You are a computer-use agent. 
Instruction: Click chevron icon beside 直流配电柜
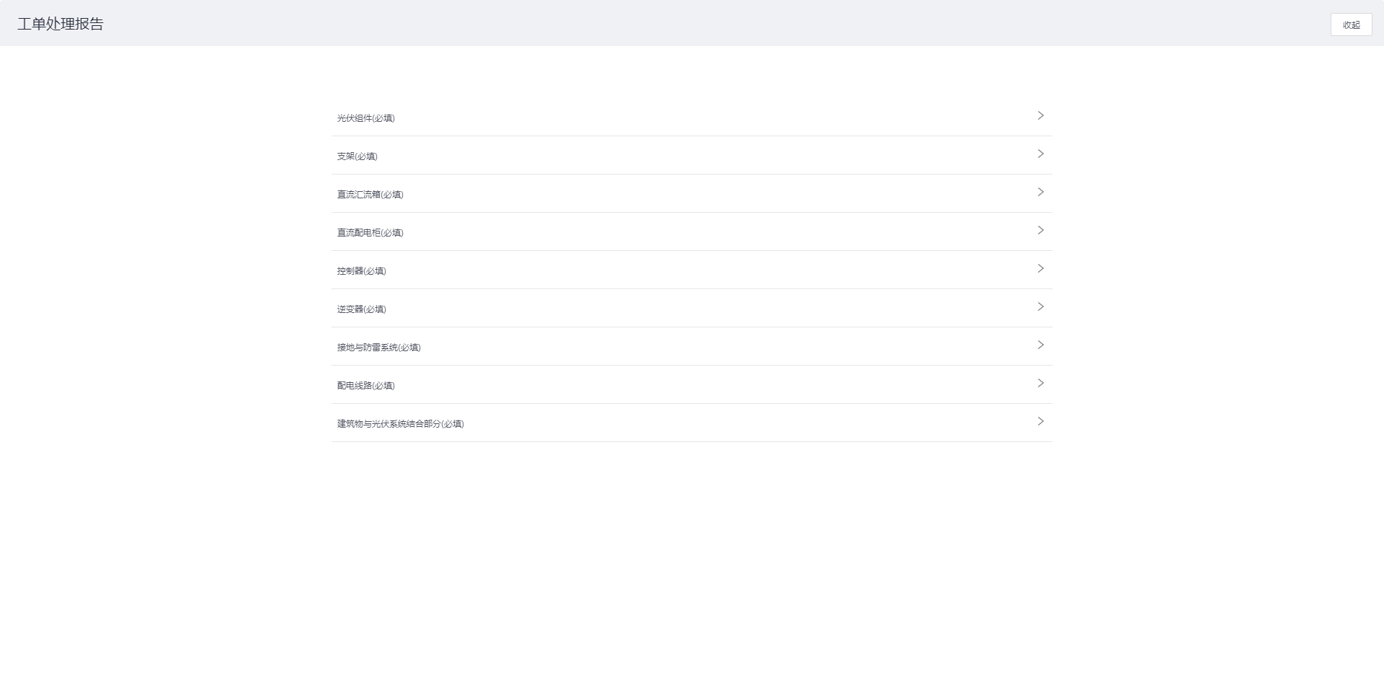coord(1040,230)
